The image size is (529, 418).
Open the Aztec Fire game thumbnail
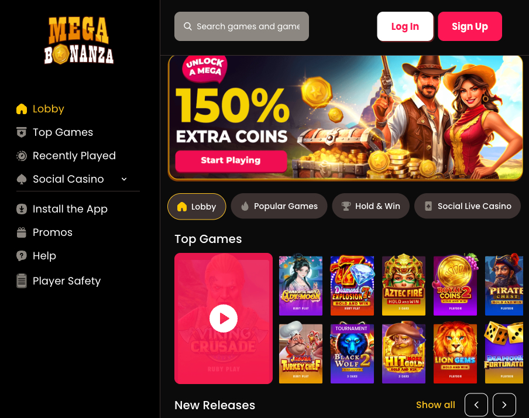coord(404,286)
